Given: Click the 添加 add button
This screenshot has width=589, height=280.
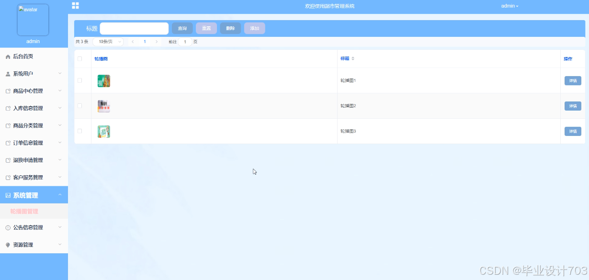Looking at the screenshot, I should coord(255,28).
